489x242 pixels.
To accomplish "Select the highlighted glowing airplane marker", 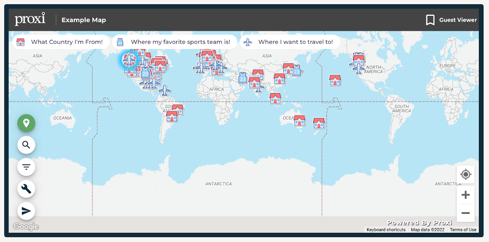I will (x=129, y=60).
